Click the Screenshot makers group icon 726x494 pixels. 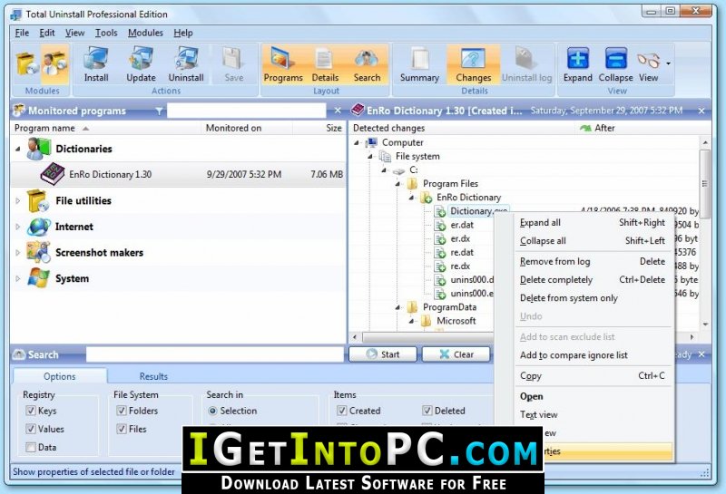(39, 253)
